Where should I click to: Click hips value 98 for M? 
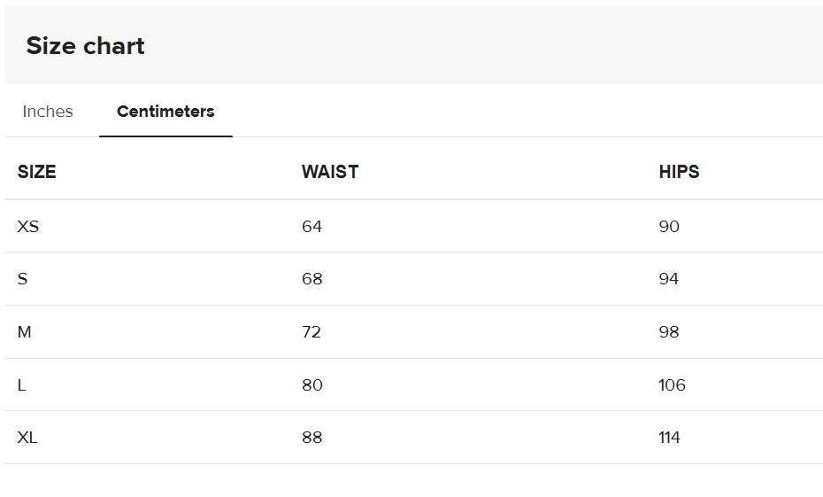tap(669, 332)
